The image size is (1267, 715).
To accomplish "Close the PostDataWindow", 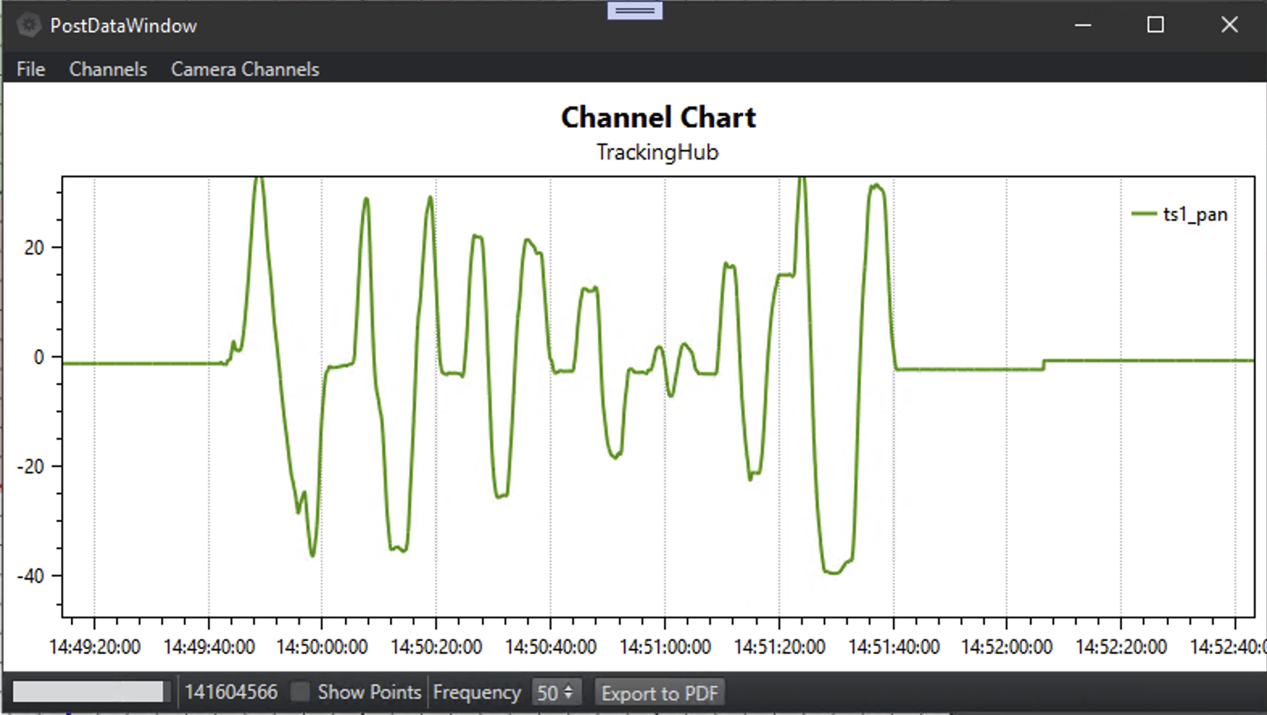I will pyautogui.click(x=1229, y=25).
